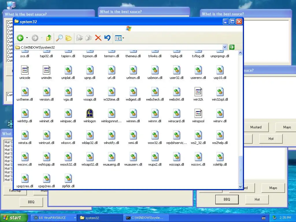Select the user32.dll file icon
This screenshot has width=296, height=222.
tap(177, 70)
